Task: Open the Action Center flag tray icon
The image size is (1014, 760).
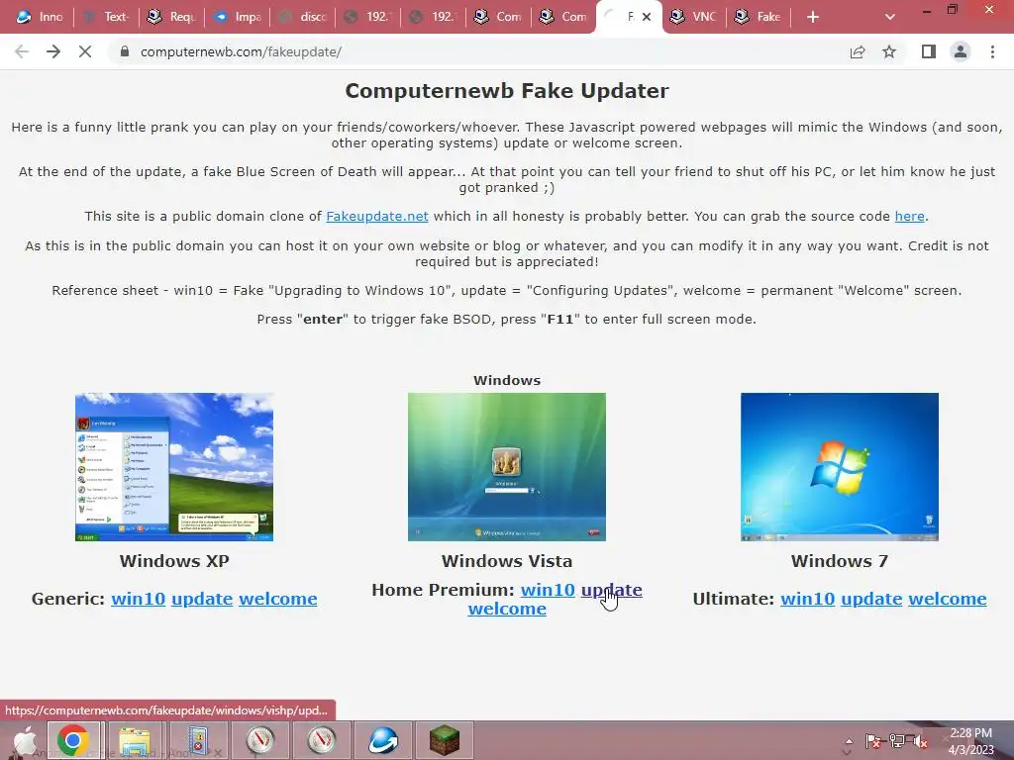Action: pos(873,741)
